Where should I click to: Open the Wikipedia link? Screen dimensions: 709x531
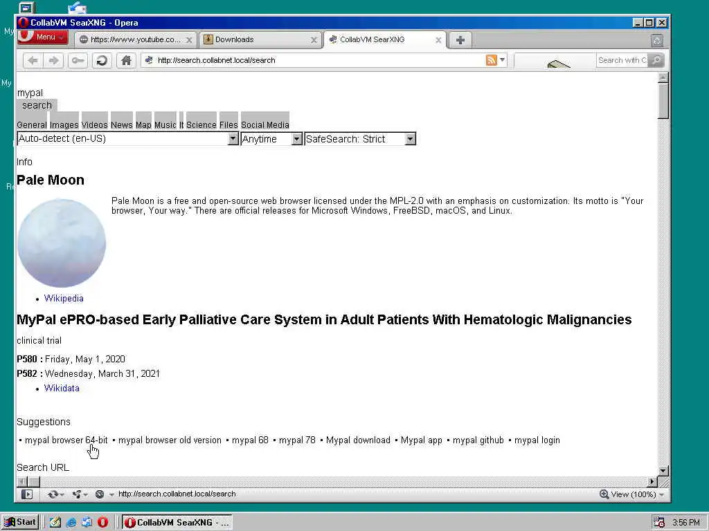click(64, 299)
